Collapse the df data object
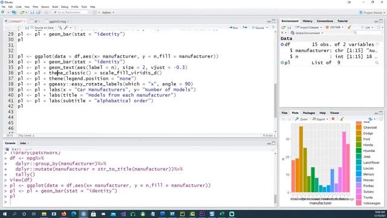This screenshot has height=218, width=387. click(282, 44)
